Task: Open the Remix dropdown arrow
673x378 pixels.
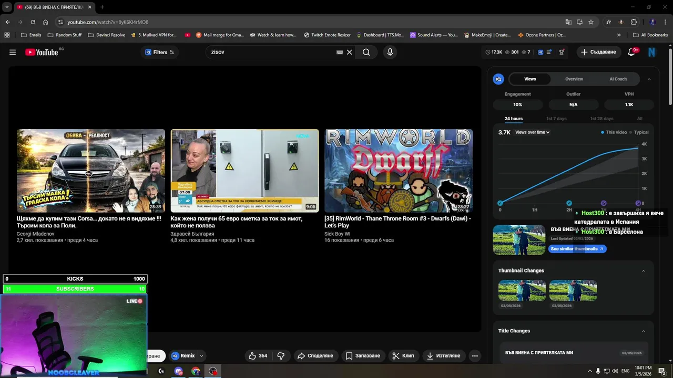Action: pyautogui.click(x=201, y=355)
